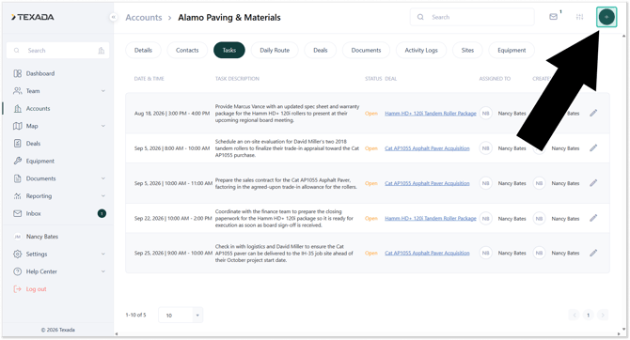This screenshot has width=630, height=340.
Task: Click the top Search field
Action: click(472, 17)
